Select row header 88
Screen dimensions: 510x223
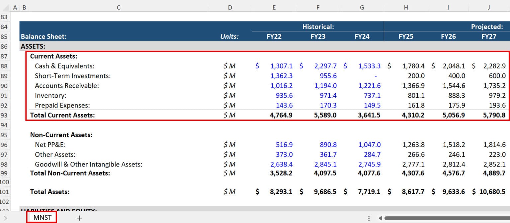5,66
